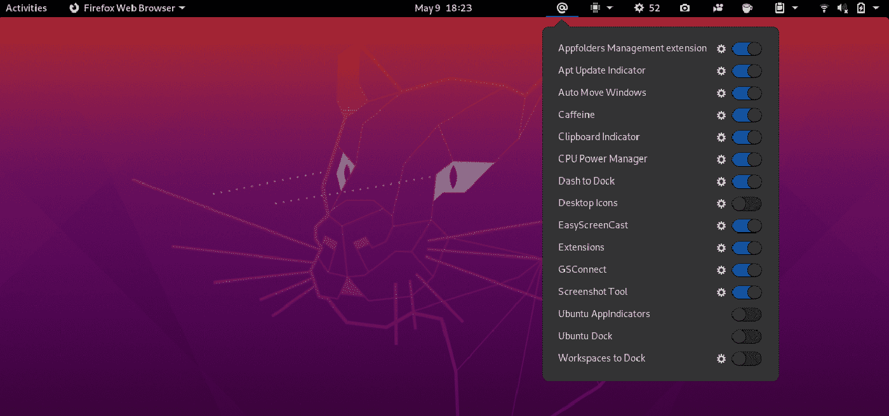Click the muted volume icon
Screen dimensions: 889x416
(x=842, y=8)
